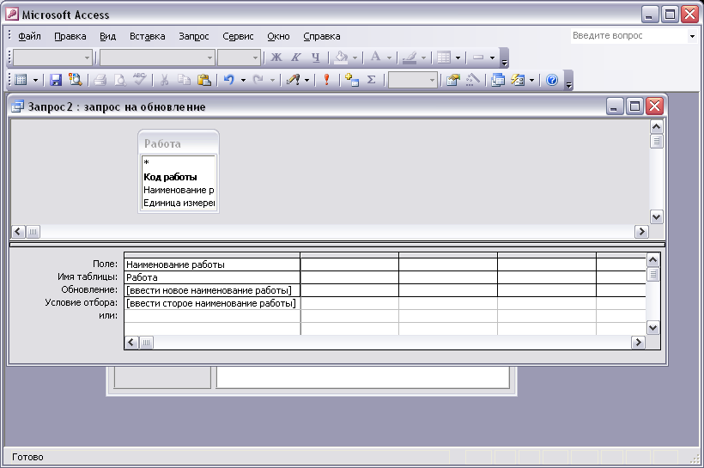704x468 pixels.
Task: Click the Fill/Back Color bucket icon
Action: 341,58
